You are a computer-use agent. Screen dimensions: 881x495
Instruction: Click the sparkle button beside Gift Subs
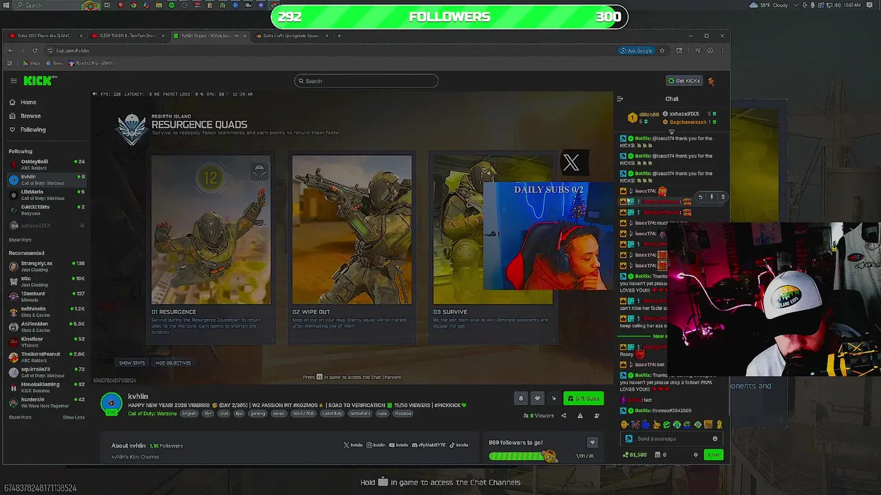(x=553, y=399)
